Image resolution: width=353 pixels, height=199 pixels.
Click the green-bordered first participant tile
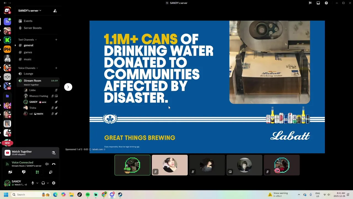[132, 165]
